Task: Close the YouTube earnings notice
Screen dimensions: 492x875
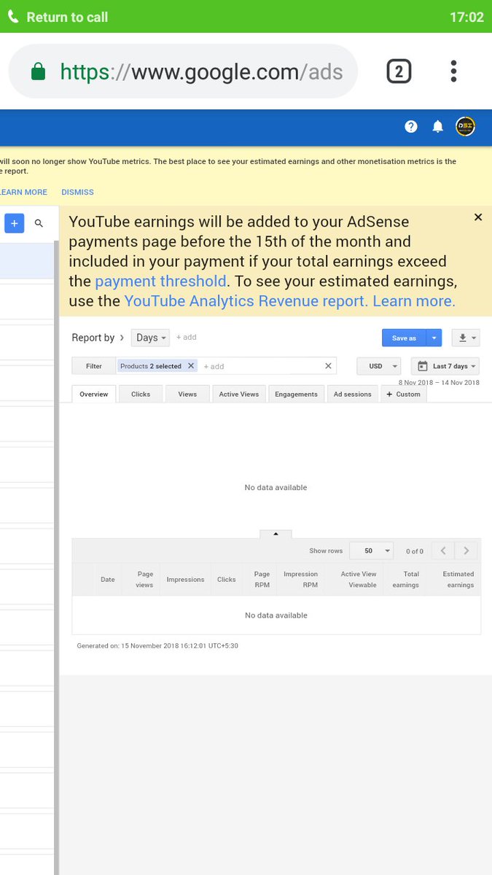Action: click(478, 217)
